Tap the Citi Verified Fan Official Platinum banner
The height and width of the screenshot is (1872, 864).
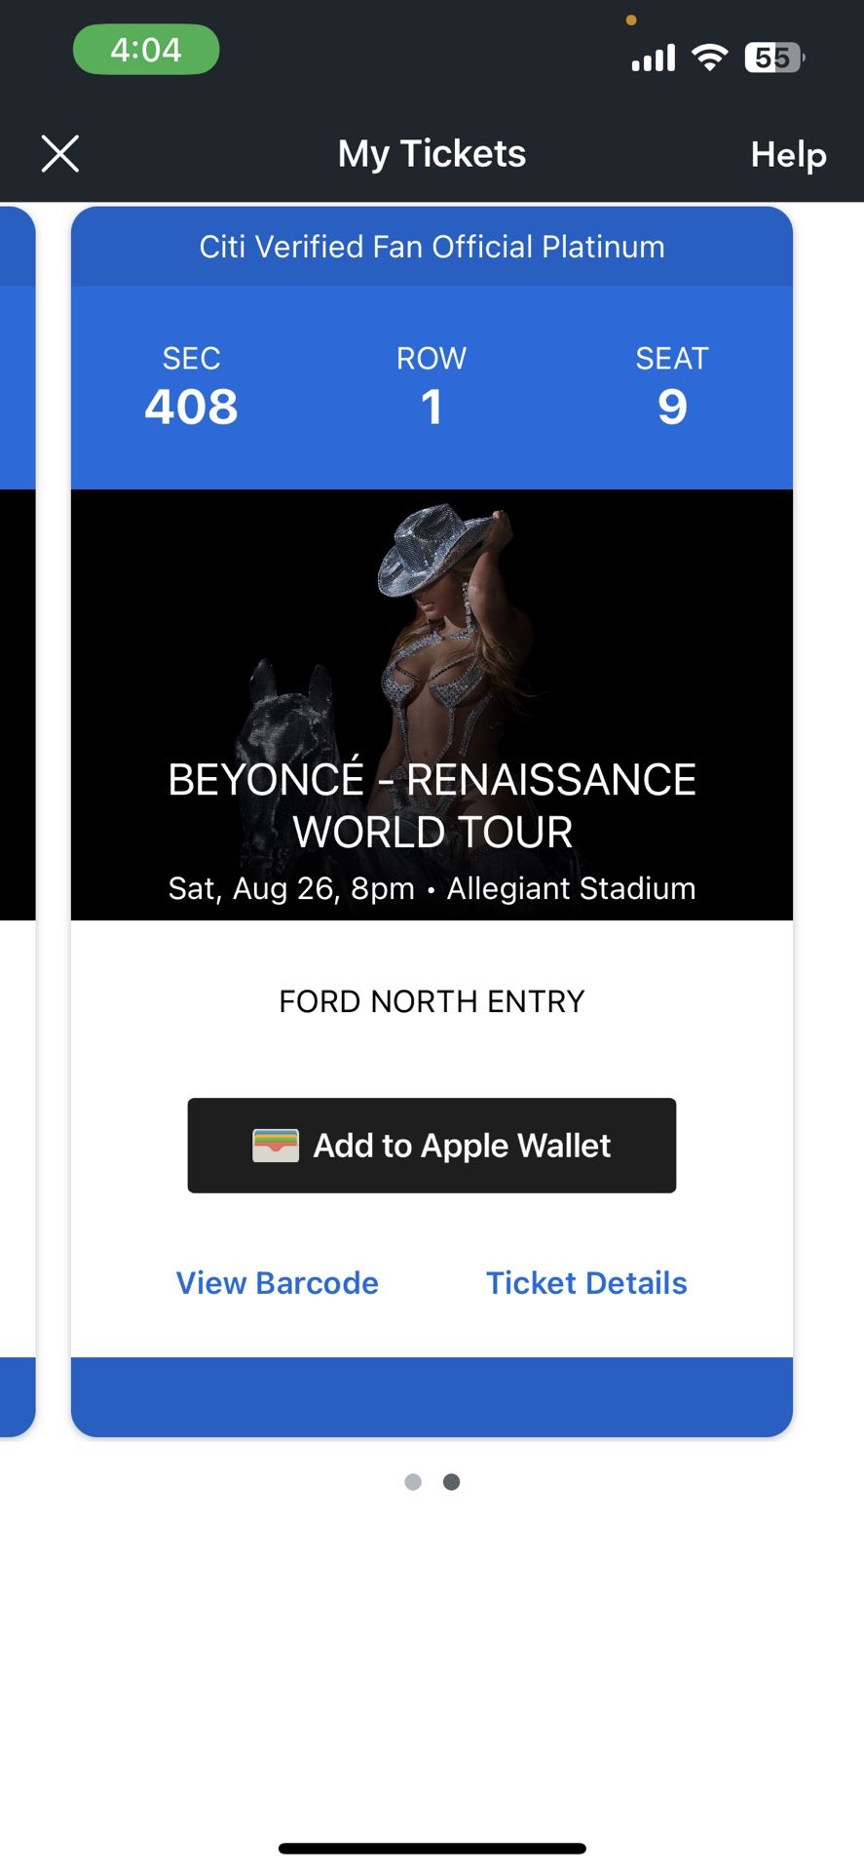pos(432,247)
